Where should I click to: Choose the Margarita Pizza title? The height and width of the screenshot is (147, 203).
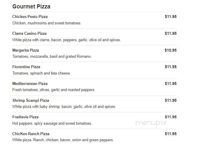tap(25, 50)
